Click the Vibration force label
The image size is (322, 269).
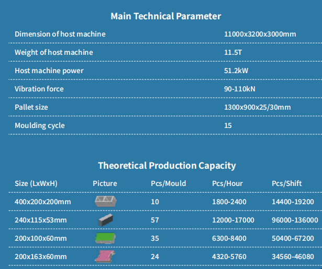39,89
